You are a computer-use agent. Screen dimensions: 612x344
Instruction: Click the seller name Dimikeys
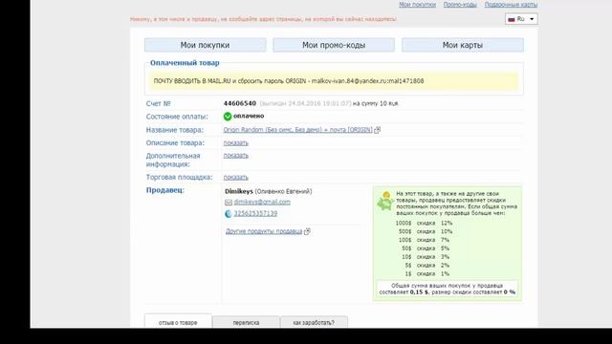click(239, 191)
